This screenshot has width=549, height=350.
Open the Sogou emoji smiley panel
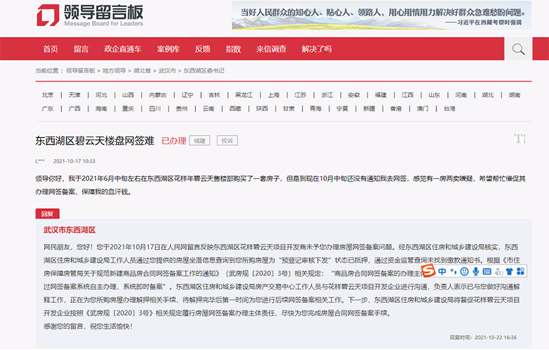[464, 272]
